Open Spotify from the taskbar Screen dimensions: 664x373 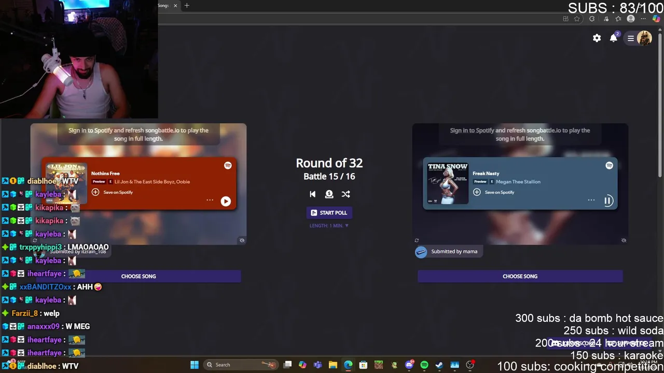424,365
